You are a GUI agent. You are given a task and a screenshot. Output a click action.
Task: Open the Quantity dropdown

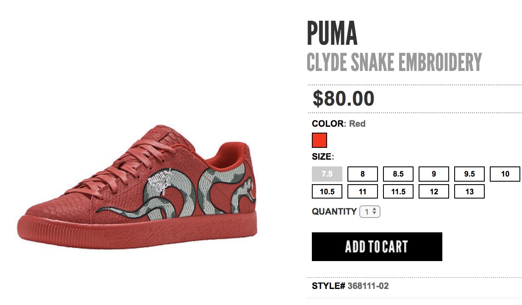click(x=370, y=212)
